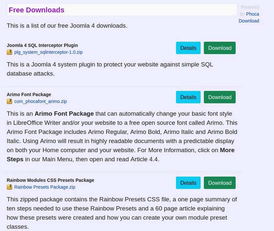Screen dimensions: 274x231
Task: View Details for Rainbow Modules CSS Presets Package
Action: pyautogui.click(x=188, y=183)
